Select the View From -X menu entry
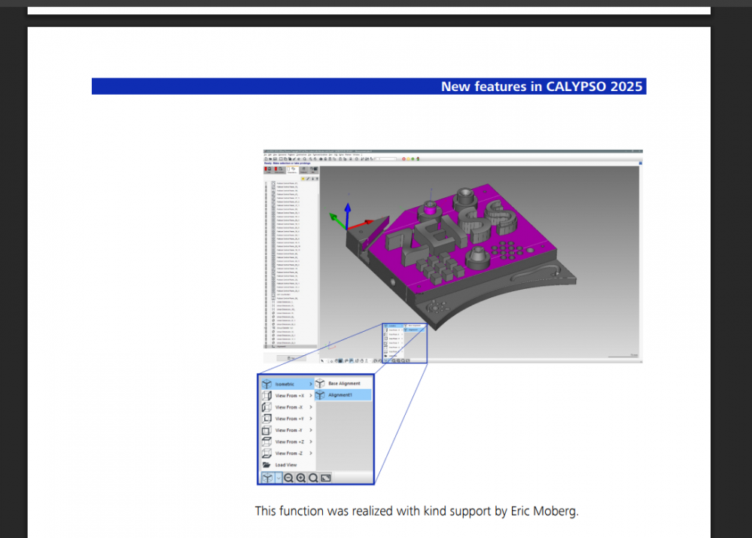 [x=290, y=407]
